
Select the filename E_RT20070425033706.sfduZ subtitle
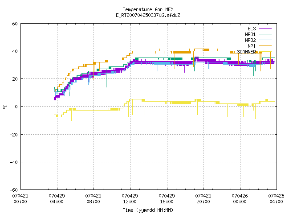pyautogui.click(x=148, y=15)
